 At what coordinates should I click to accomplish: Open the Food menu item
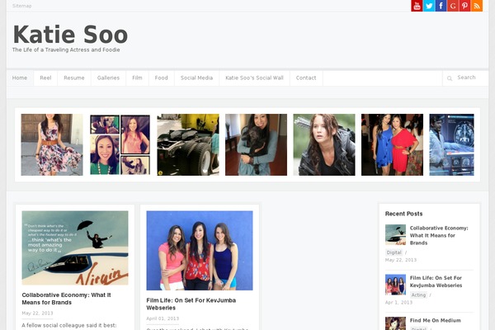pyautogui.click(x=162, y=78)
